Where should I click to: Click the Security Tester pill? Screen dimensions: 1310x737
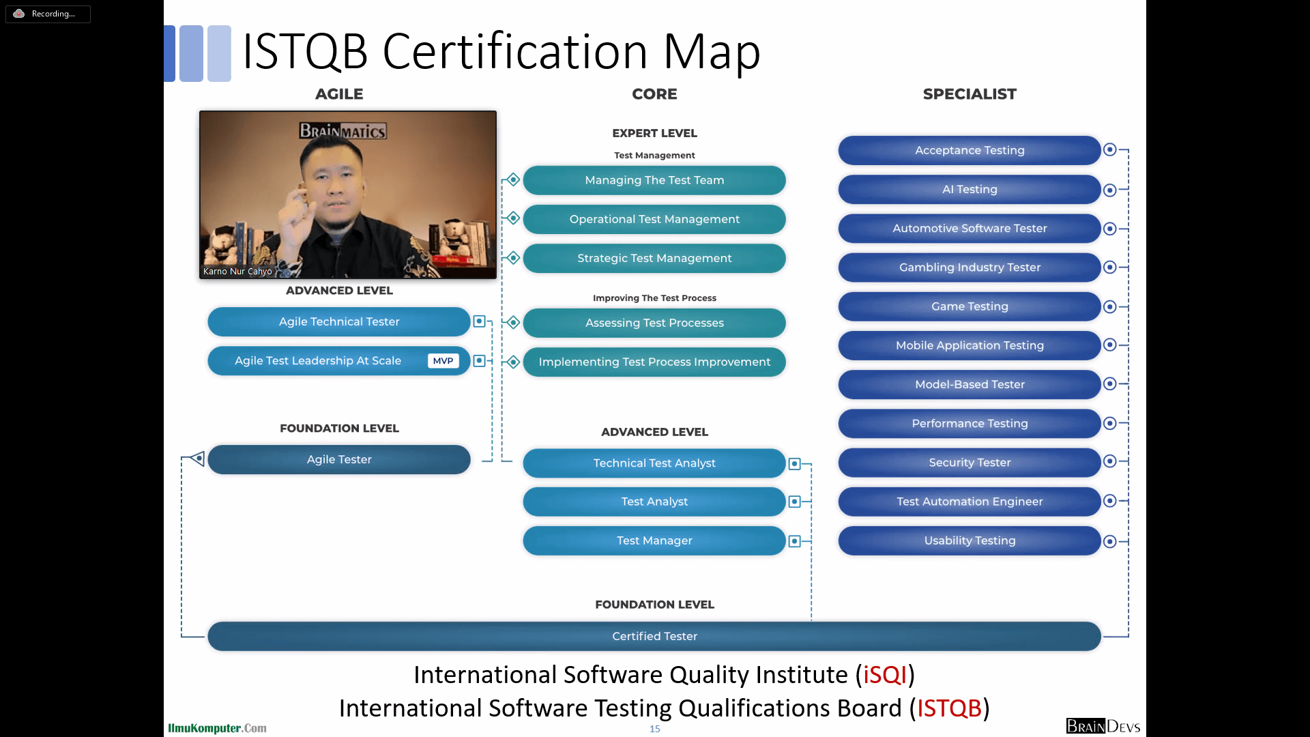pyautogui.click(x=969, y=463)
